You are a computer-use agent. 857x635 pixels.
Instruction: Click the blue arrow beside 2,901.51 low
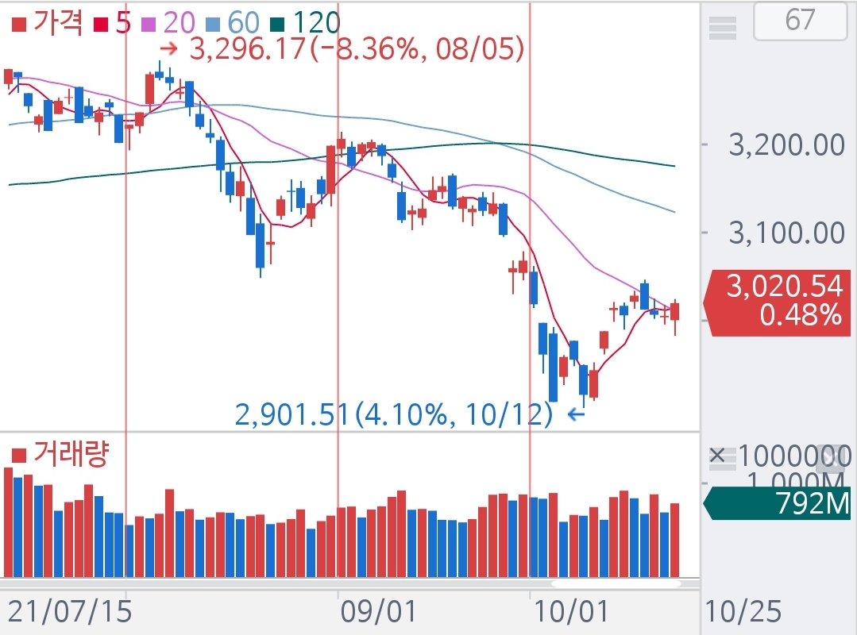[576, 414]
